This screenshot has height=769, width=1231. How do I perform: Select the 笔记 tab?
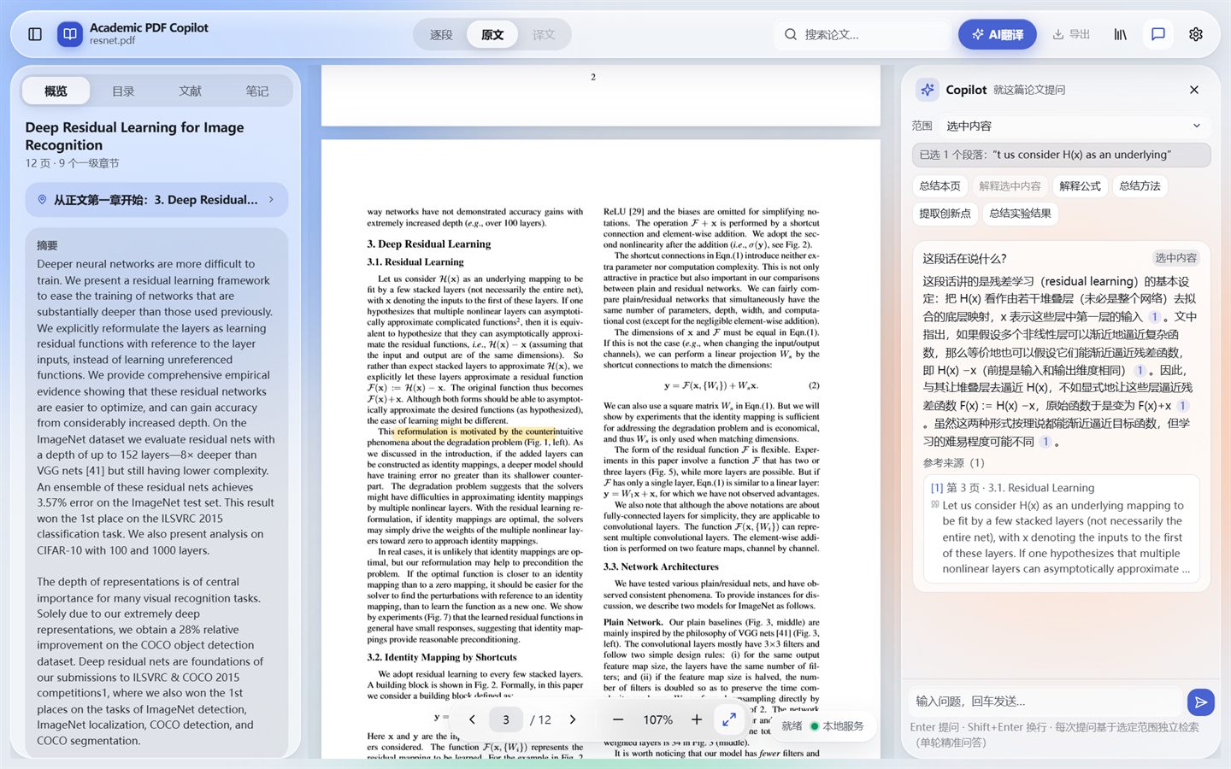point(256,91)
